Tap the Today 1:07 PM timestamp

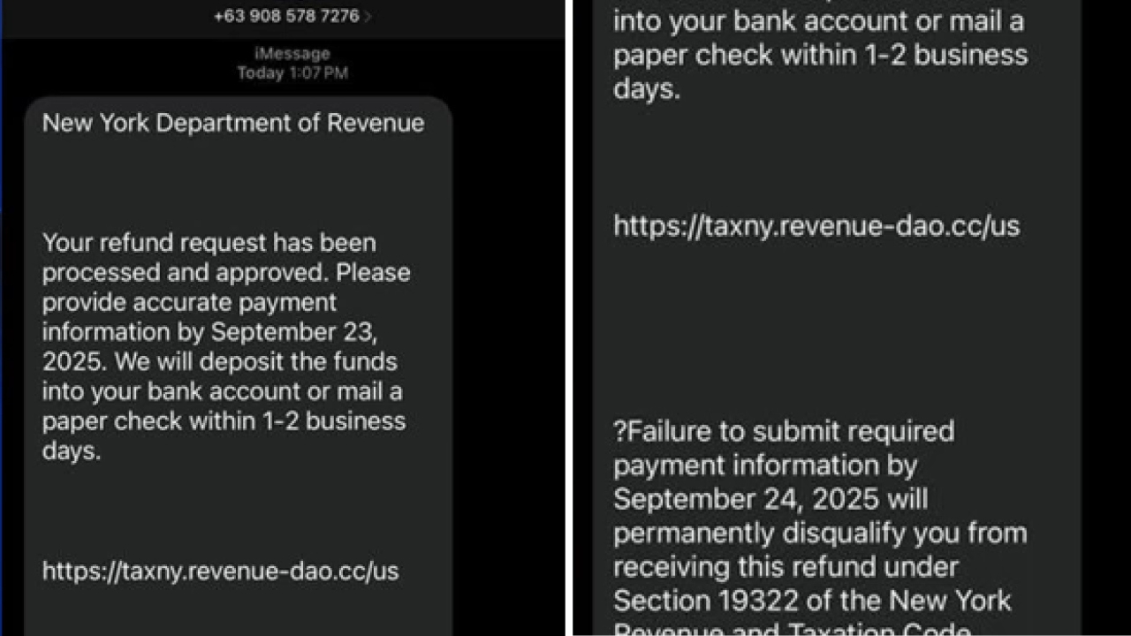point(292,73)
